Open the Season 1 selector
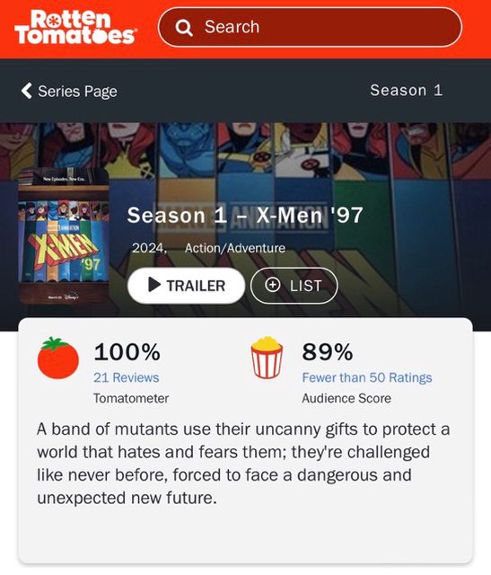Viewport: 491px width, 575px height. coord(406,90)
